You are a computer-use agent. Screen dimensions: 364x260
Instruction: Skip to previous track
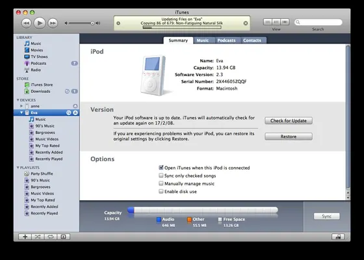pos(26,23)
